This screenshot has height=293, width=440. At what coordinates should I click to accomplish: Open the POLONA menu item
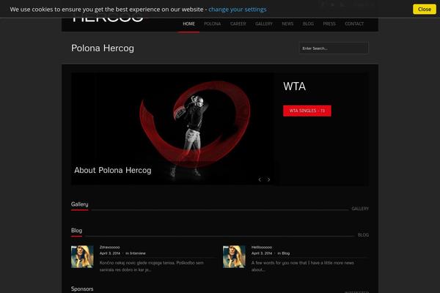(x=212, y=24)
